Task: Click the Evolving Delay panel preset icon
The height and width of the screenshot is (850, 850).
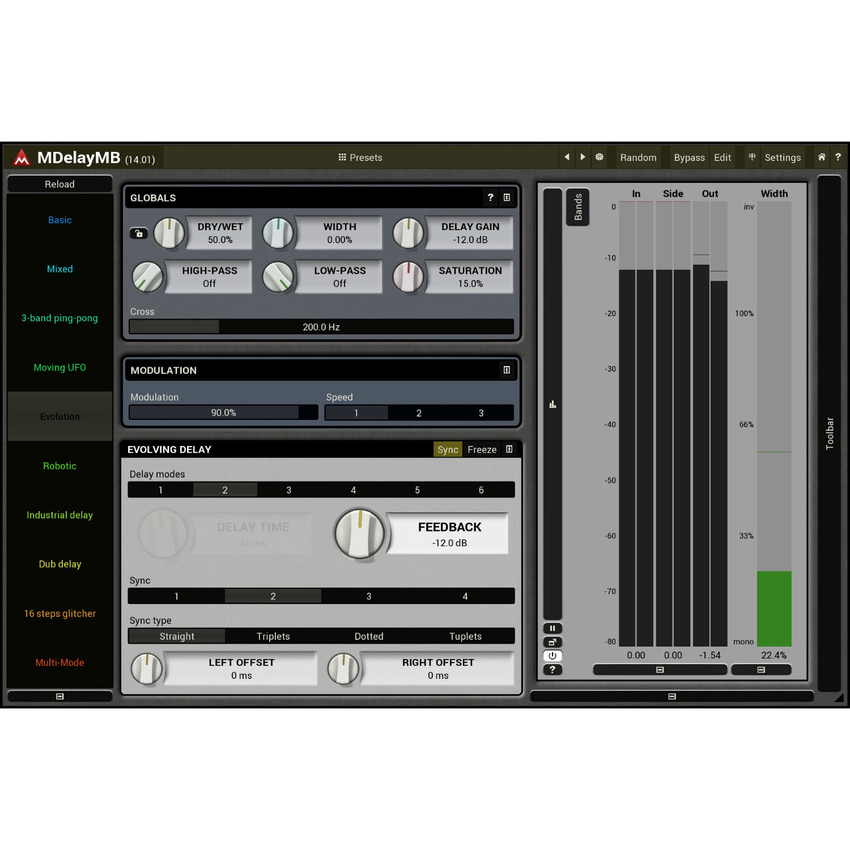Action: [x=509, y=449]
